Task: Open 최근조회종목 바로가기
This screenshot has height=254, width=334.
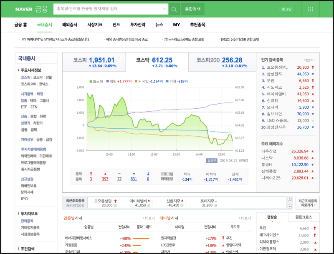Action: (x=308, y=203)
